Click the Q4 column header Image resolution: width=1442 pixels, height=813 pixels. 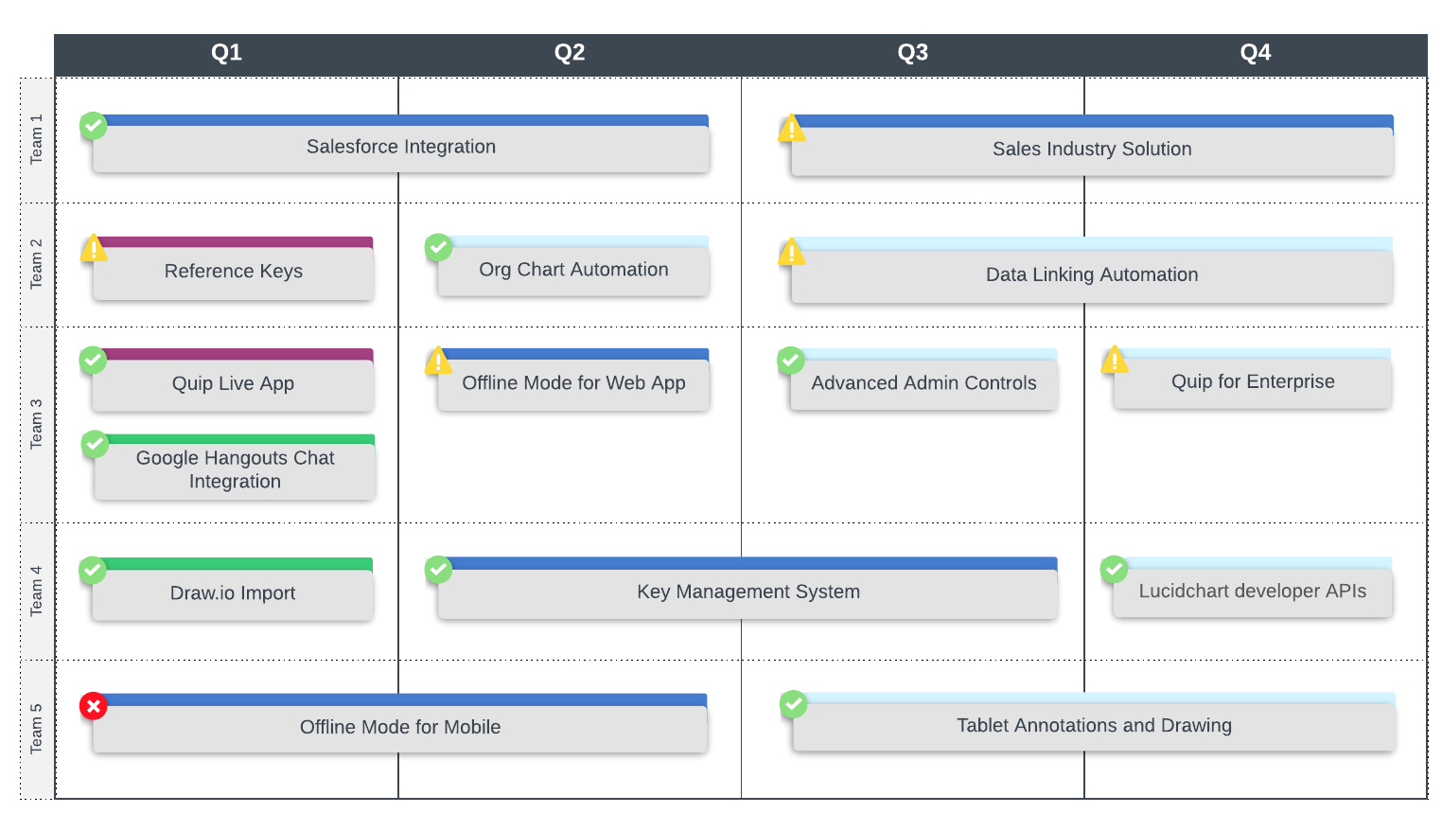click(1255, 53)
